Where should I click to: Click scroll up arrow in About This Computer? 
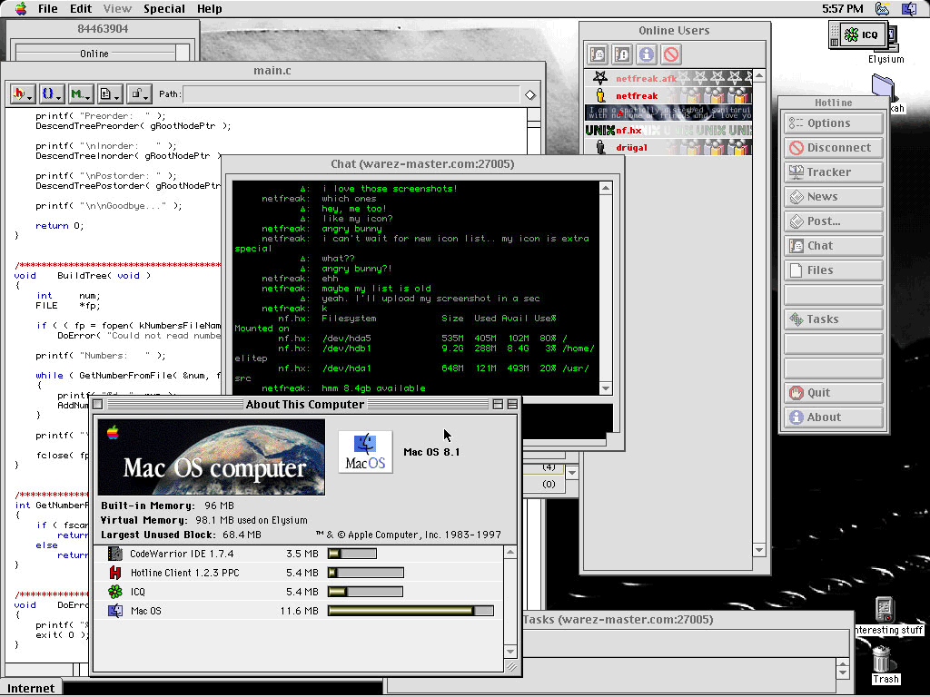[510, 553]
